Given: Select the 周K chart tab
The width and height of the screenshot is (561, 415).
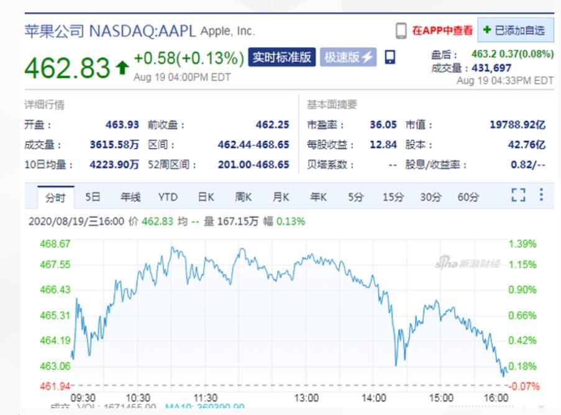Looking at the screenshot, I should [244, 197].
